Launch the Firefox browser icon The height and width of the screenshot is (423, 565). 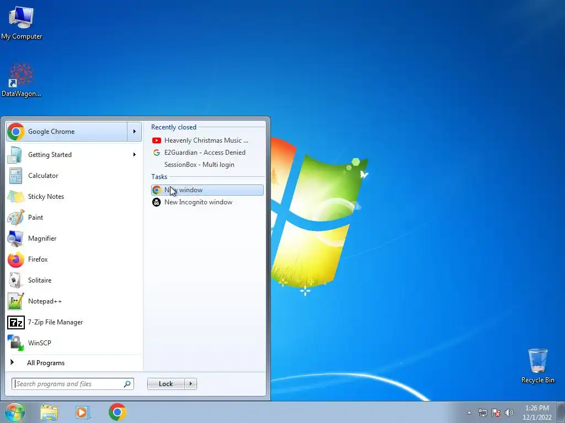click(15, 259)
